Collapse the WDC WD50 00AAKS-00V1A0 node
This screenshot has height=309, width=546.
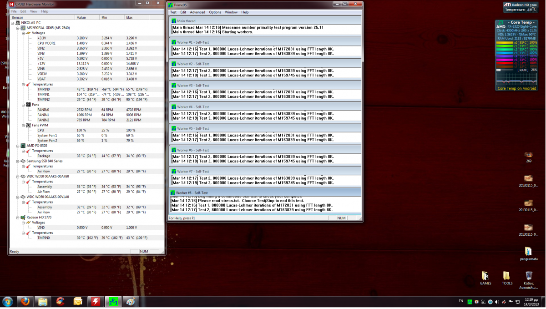[x=18, y=197]
